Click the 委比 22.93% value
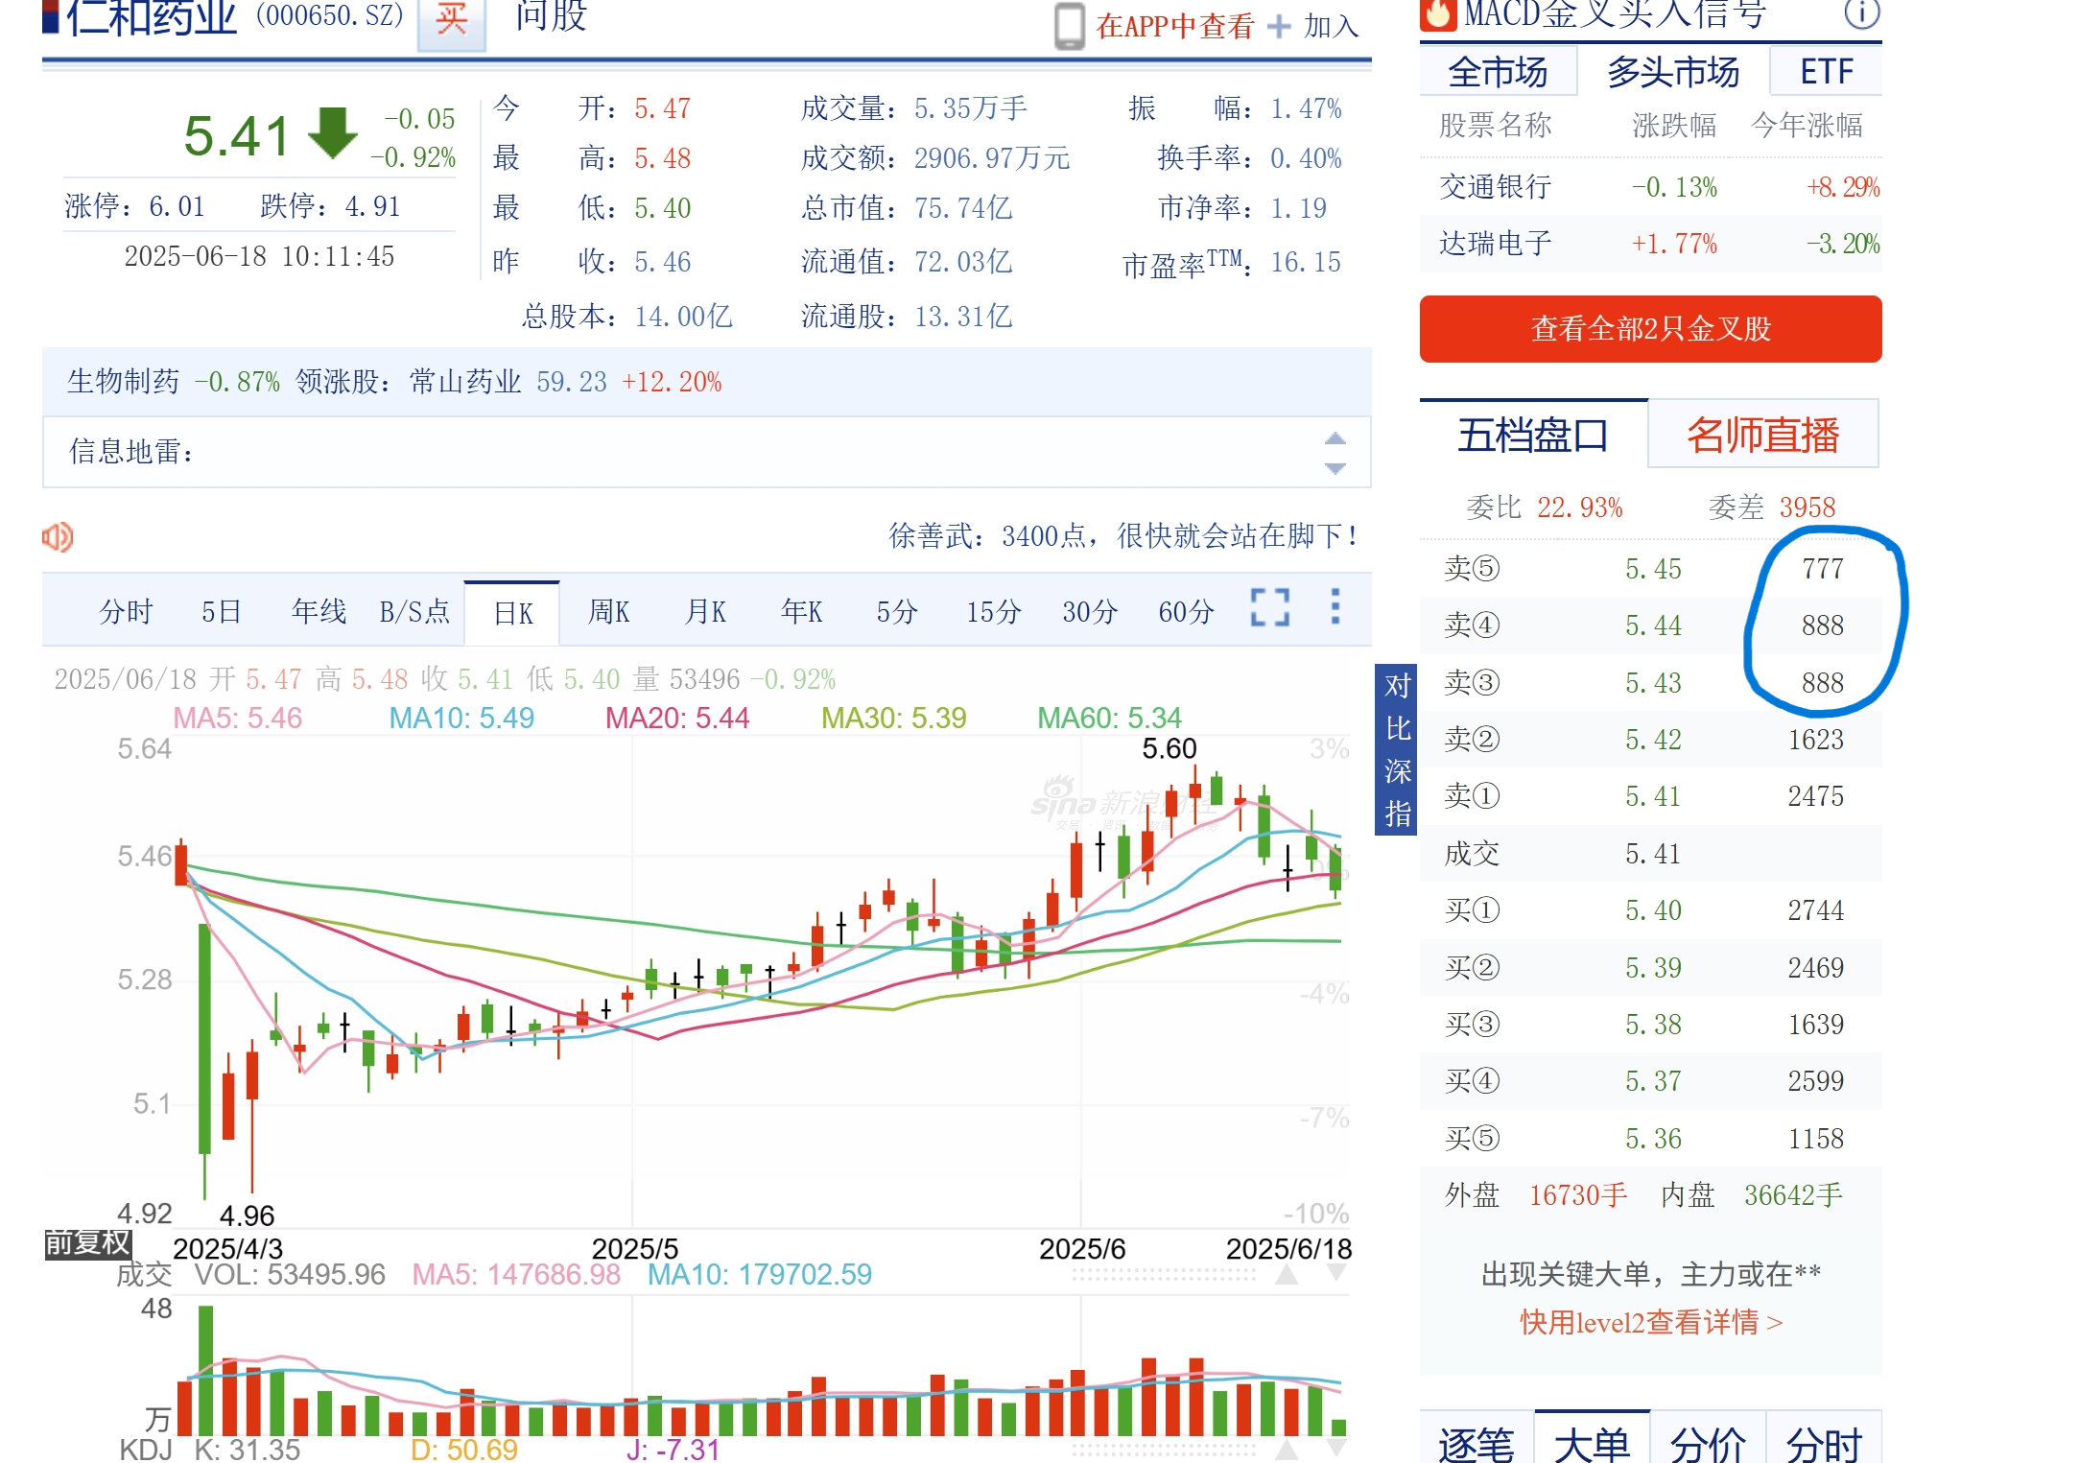Screen dimensions: 2079x1463 1579,507
